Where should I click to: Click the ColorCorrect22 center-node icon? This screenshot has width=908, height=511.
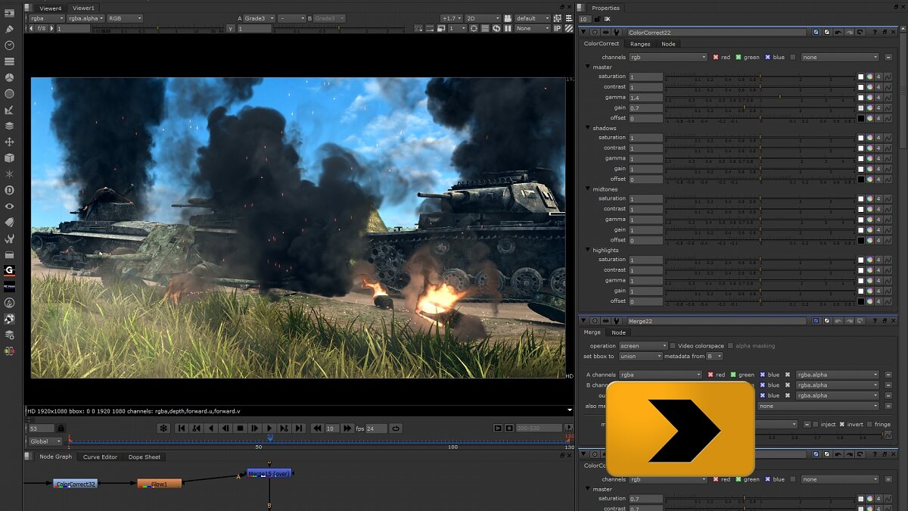[595, 33]
